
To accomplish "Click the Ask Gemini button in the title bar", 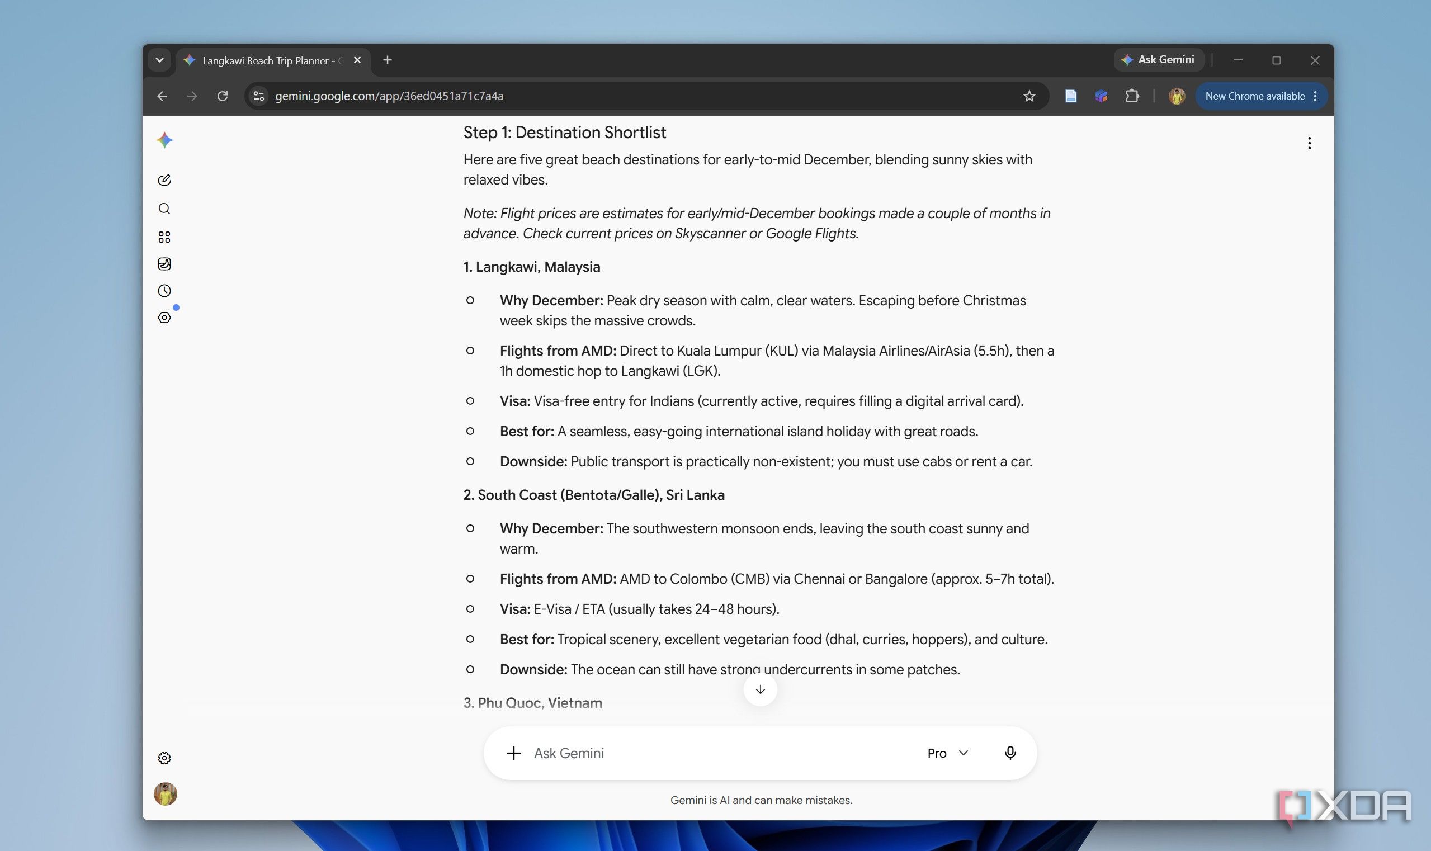I will pyautogui.click(x=1159, y=60).
